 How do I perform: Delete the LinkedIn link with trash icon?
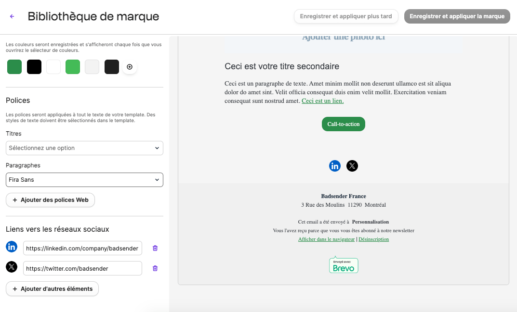click(155, 248)
